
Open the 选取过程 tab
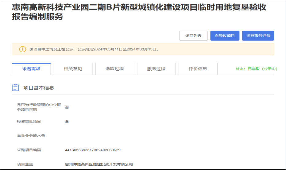click(x=114, y=69)
